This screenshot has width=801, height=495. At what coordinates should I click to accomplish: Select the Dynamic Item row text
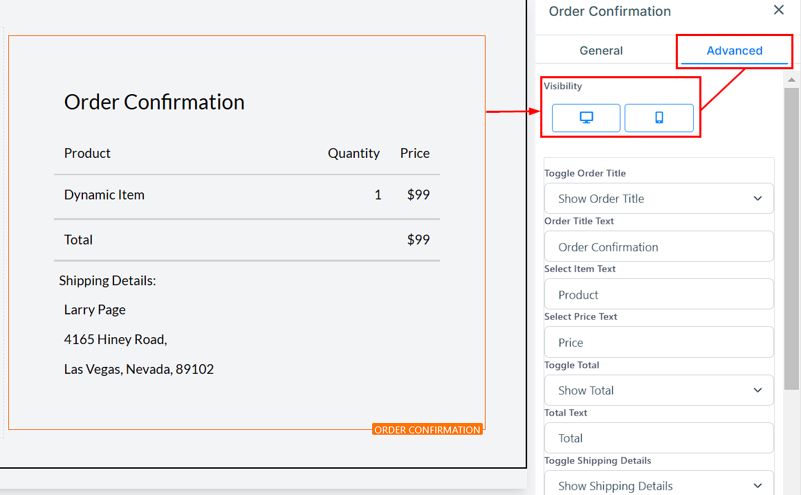(104, 195)
